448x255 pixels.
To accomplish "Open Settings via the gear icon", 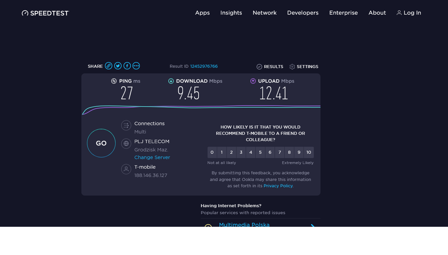I will point(292,66).
